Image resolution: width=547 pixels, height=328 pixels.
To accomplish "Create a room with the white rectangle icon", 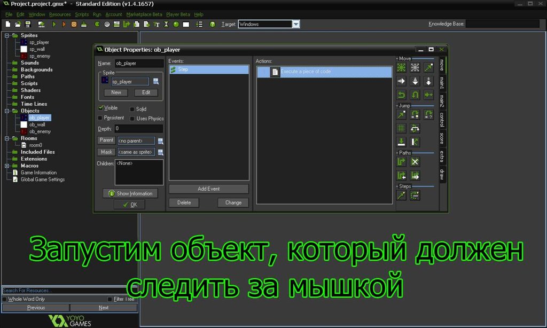I will point(186,25).
